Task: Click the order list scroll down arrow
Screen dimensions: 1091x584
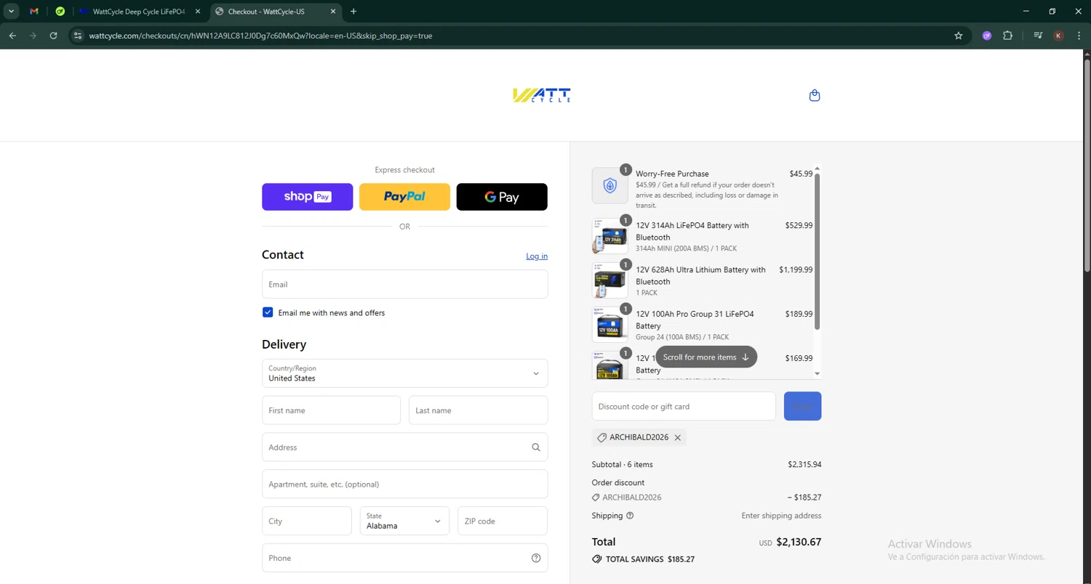Action: tap(817, 374)
